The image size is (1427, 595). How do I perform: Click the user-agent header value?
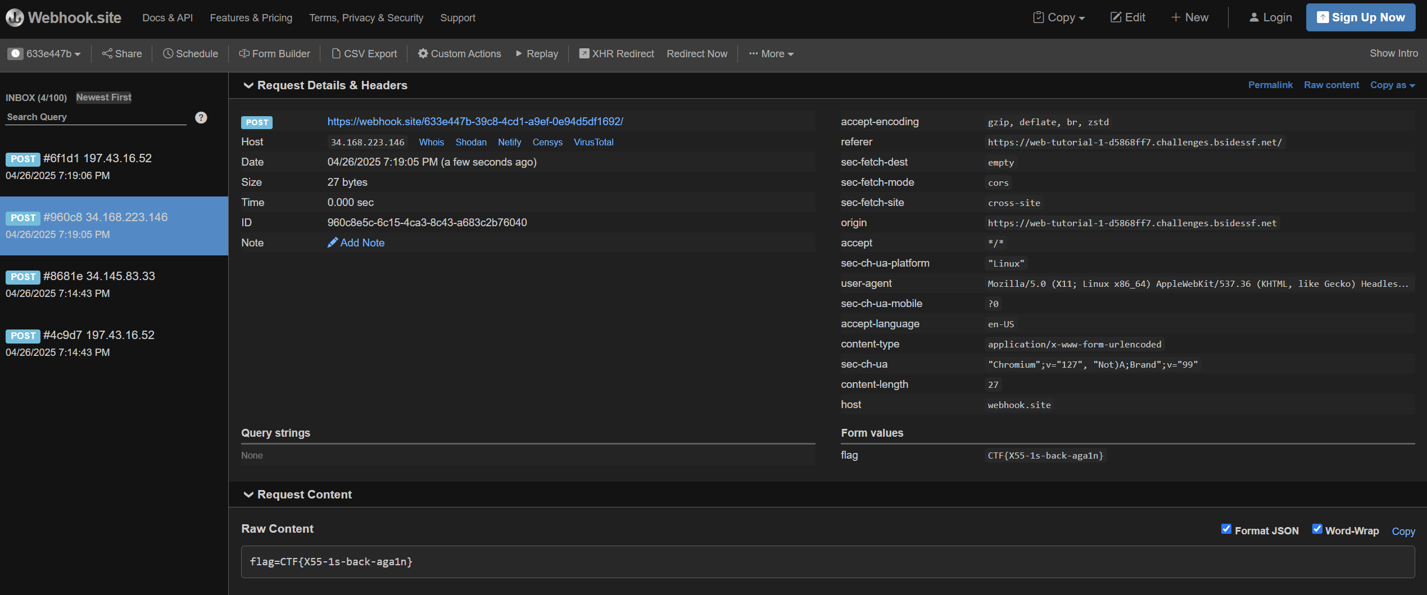click(x=1198, y=284)
